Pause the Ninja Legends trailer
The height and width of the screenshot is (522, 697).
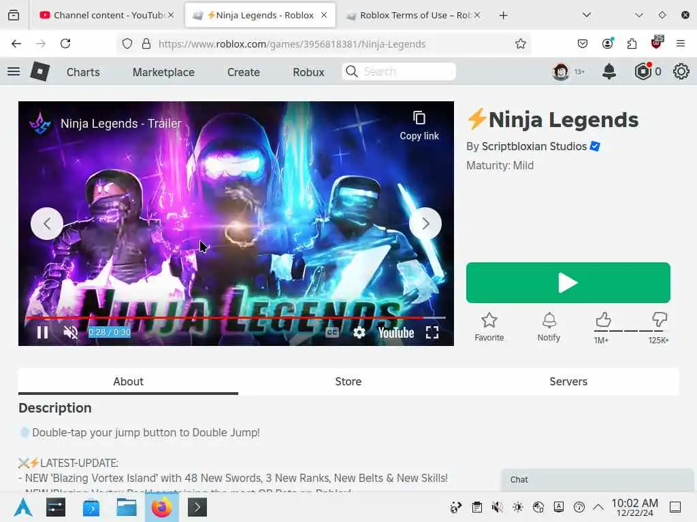pyautogui.click(x=42, y=332)
